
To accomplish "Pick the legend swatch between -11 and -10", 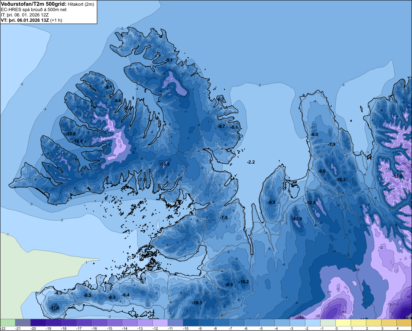I will pyautogui.click(x=175, y=323).
